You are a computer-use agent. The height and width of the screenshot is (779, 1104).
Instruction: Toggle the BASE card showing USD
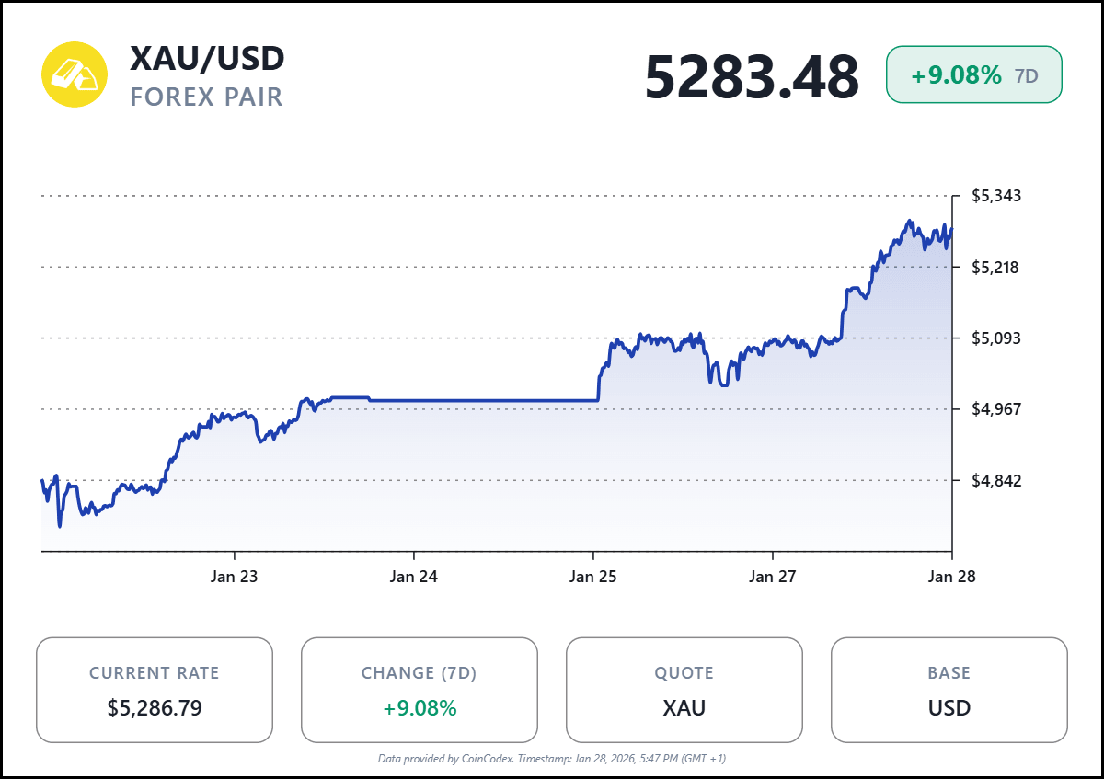tap(949, 690)
